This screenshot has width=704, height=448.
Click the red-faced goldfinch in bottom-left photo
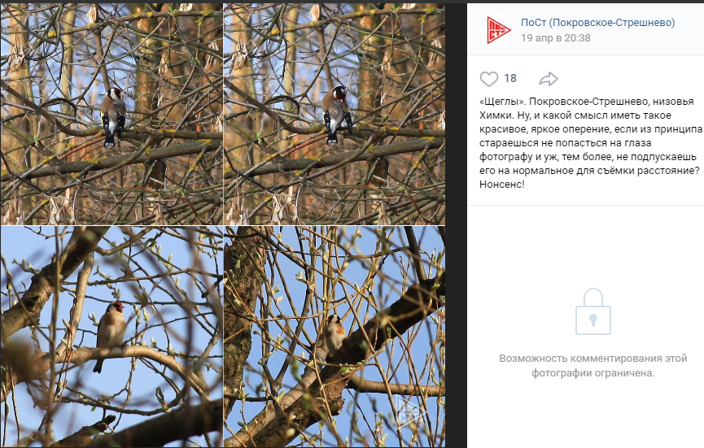(110, 334)
